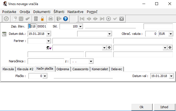Click the Datum dok. date value 19.01.2018

point(37,34)
